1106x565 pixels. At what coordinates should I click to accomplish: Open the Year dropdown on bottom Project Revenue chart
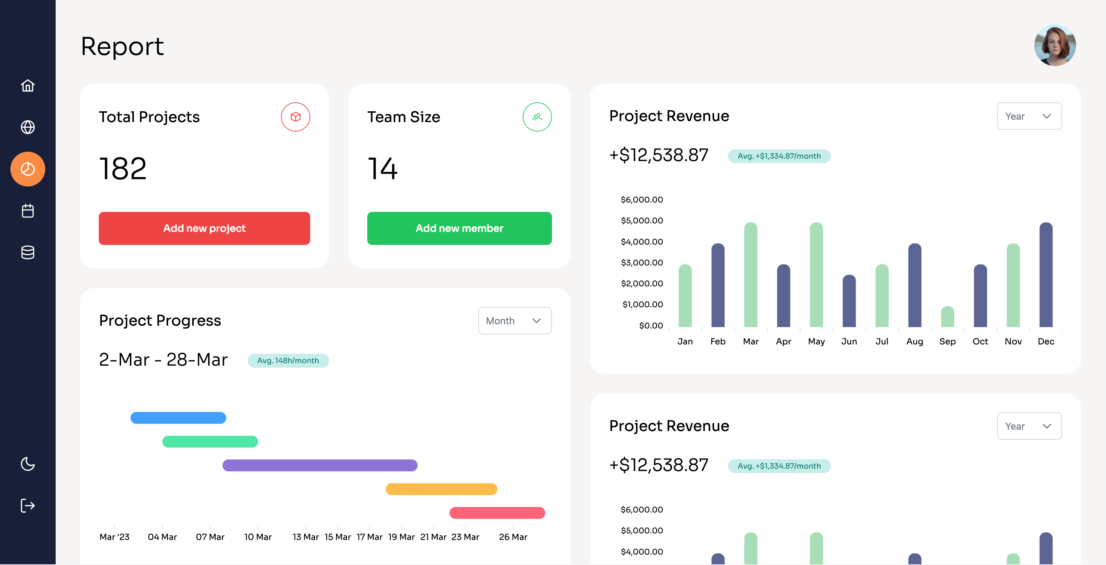pos(1029,425)
